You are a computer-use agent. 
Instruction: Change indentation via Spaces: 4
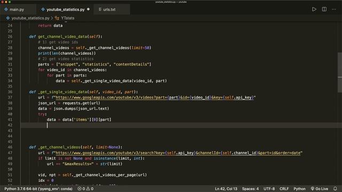click(251, 189)
